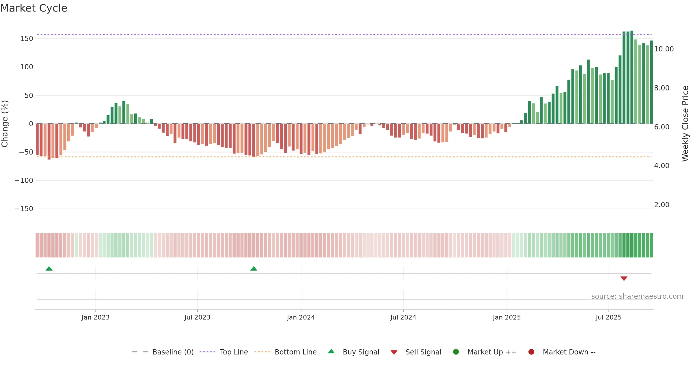Toggle the Bottom Line legend entry

click(286, 352)
